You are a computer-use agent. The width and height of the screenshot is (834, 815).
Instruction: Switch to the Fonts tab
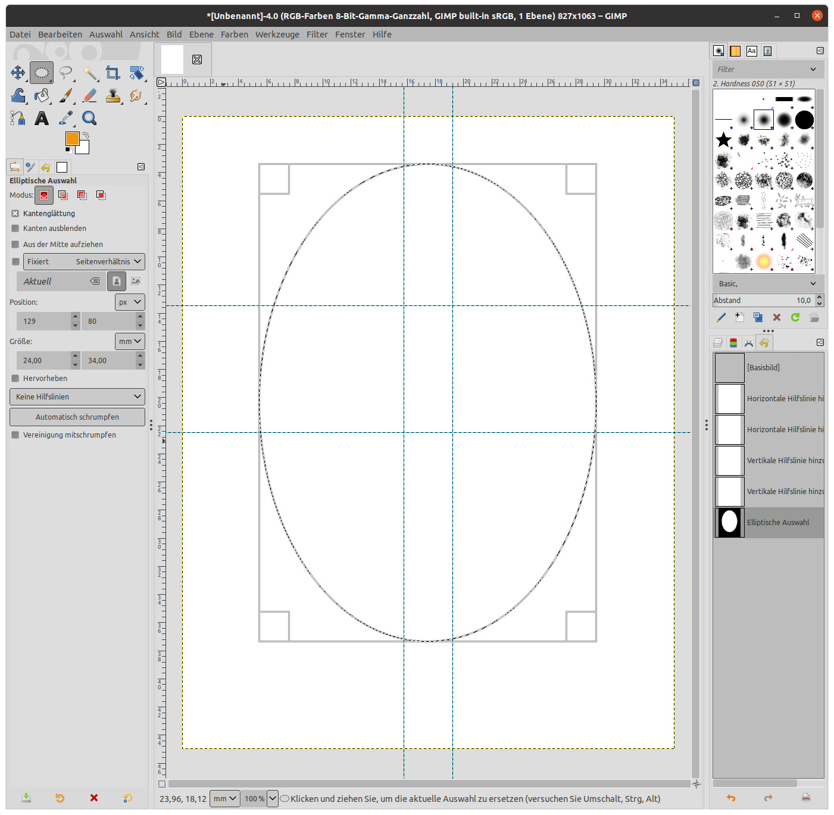pyautogui.click(x=752, y=51)
